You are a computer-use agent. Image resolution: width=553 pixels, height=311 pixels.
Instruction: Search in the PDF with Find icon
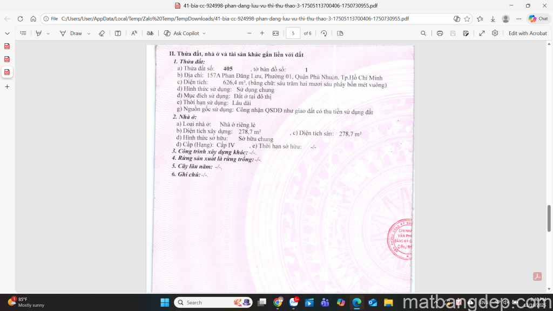tap(423, 33)
